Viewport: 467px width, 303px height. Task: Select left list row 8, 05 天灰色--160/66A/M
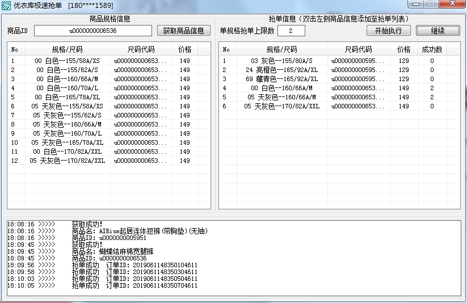point(109,124)
